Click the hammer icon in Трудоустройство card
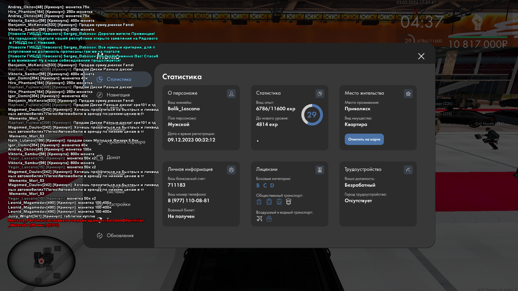 coord(408,170)
